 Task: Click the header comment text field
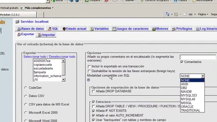pos(198,57)
